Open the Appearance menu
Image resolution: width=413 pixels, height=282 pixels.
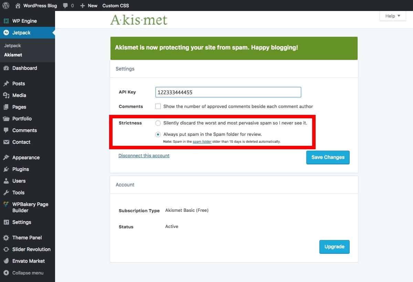(26, 158)
